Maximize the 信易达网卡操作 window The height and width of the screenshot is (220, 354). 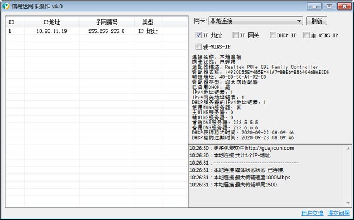pos(329,6)
